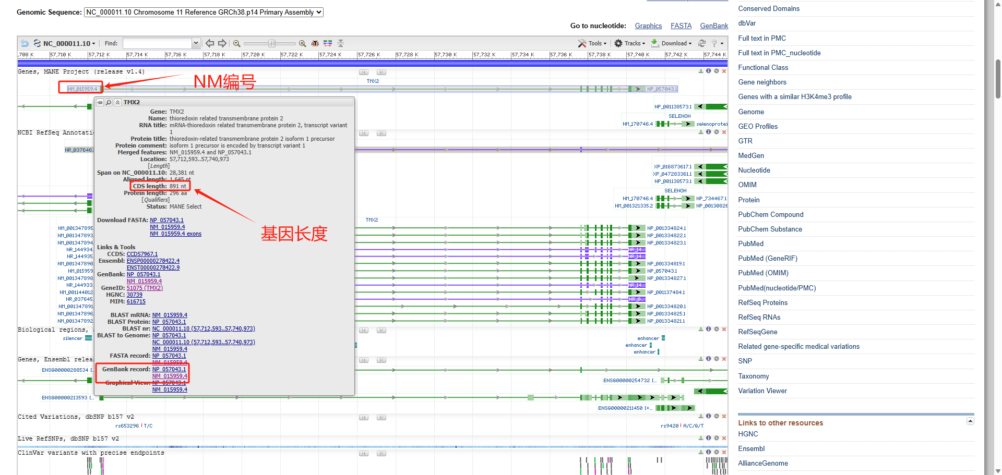Open CCDS7967.1 link

click(142, 254)
